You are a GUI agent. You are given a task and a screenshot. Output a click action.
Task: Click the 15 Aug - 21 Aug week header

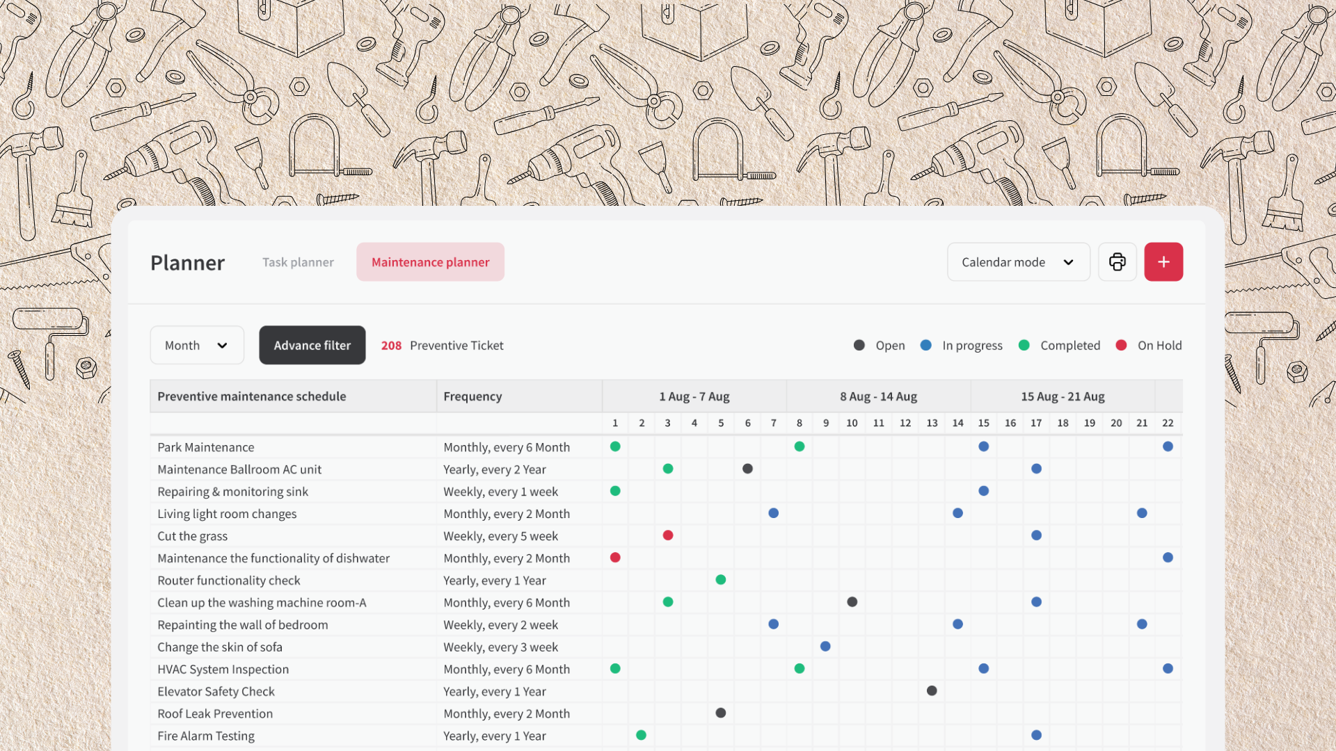1063,396
